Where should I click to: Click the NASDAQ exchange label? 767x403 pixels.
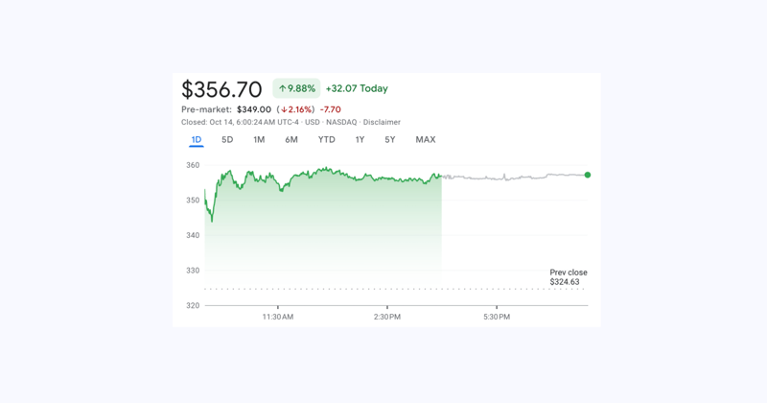pyautogui.click(x=339, y=123)
